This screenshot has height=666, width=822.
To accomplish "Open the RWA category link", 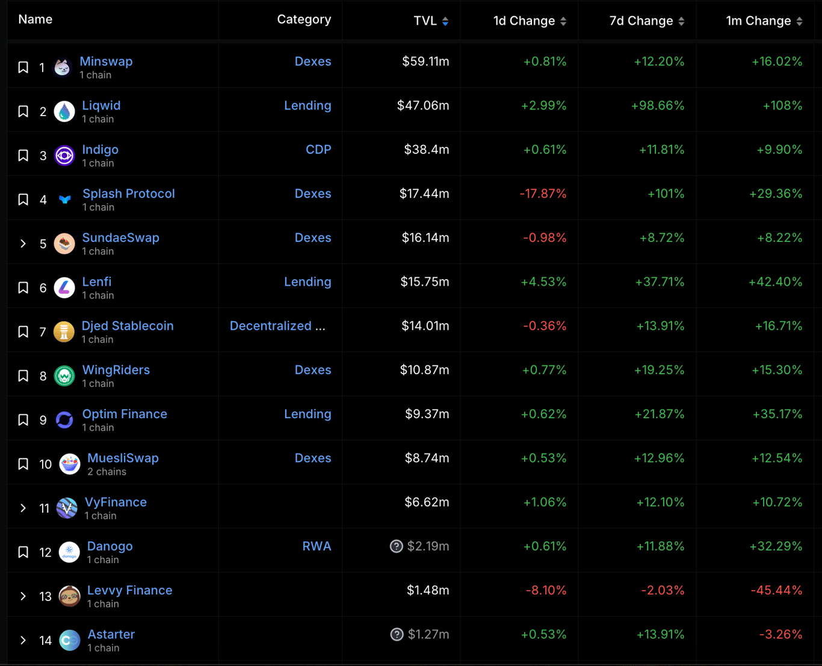I will [x=317, y=546].
